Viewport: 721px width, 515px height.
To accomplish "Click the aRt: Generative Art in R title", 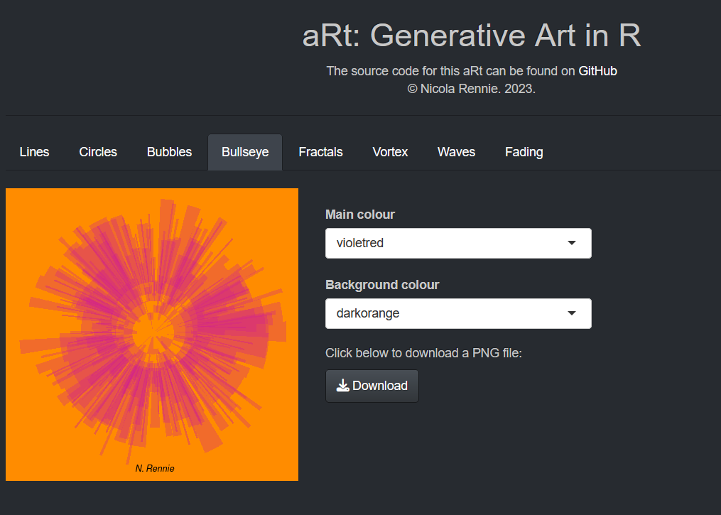I will click(x=471, y=36).
